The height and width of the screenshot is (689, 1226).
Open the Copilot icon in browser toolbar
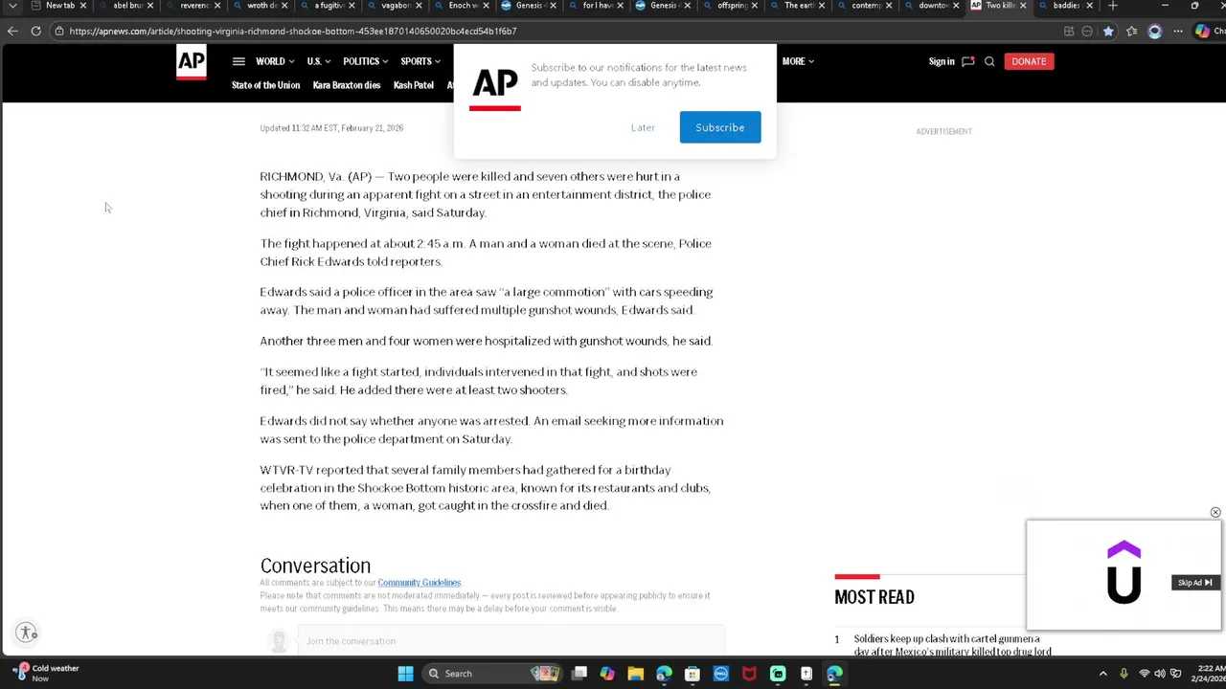(x=1202, y=31)
